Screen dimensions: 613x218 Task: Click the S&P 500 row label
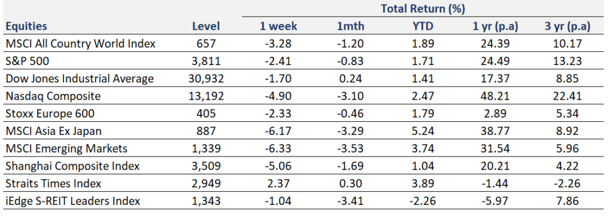[28, 62]
